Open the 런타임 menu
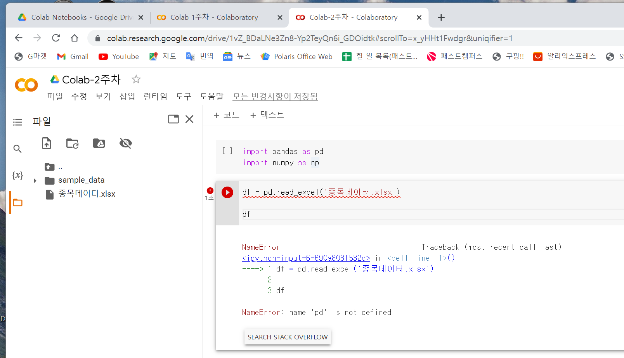The height and width of the screenshot is (358, 624). (x=155, y=96)
